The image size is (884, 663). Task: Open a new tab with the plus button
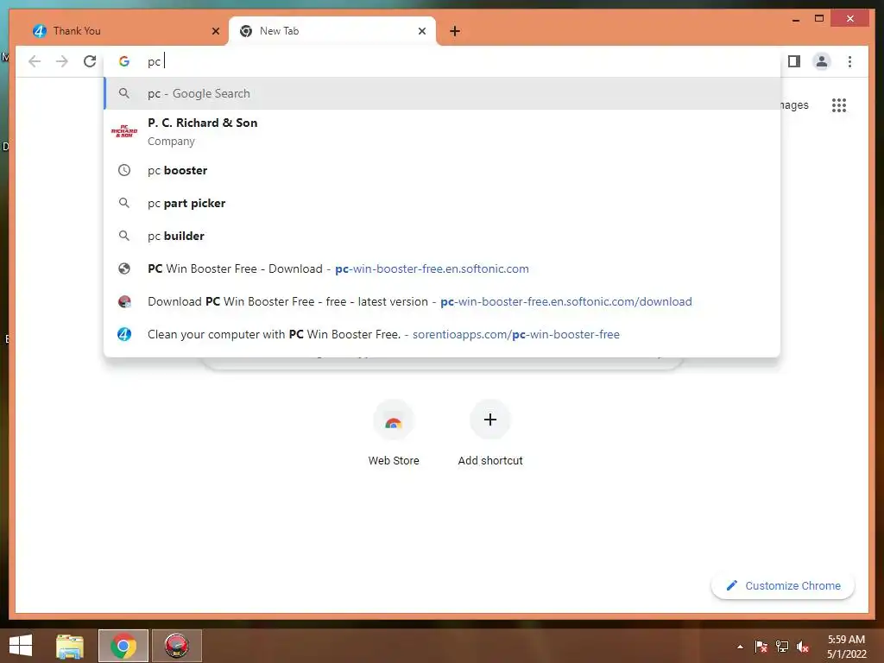point(455,31)
